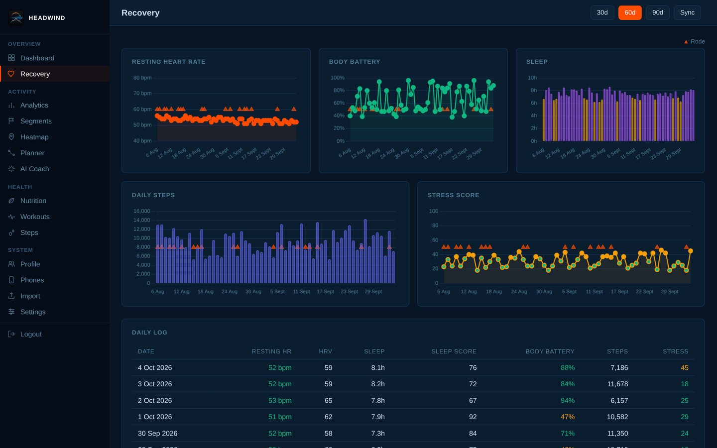Screen dimensions: 717x448
Task: Click the Recovery page heading
Action: coord(140,13)
